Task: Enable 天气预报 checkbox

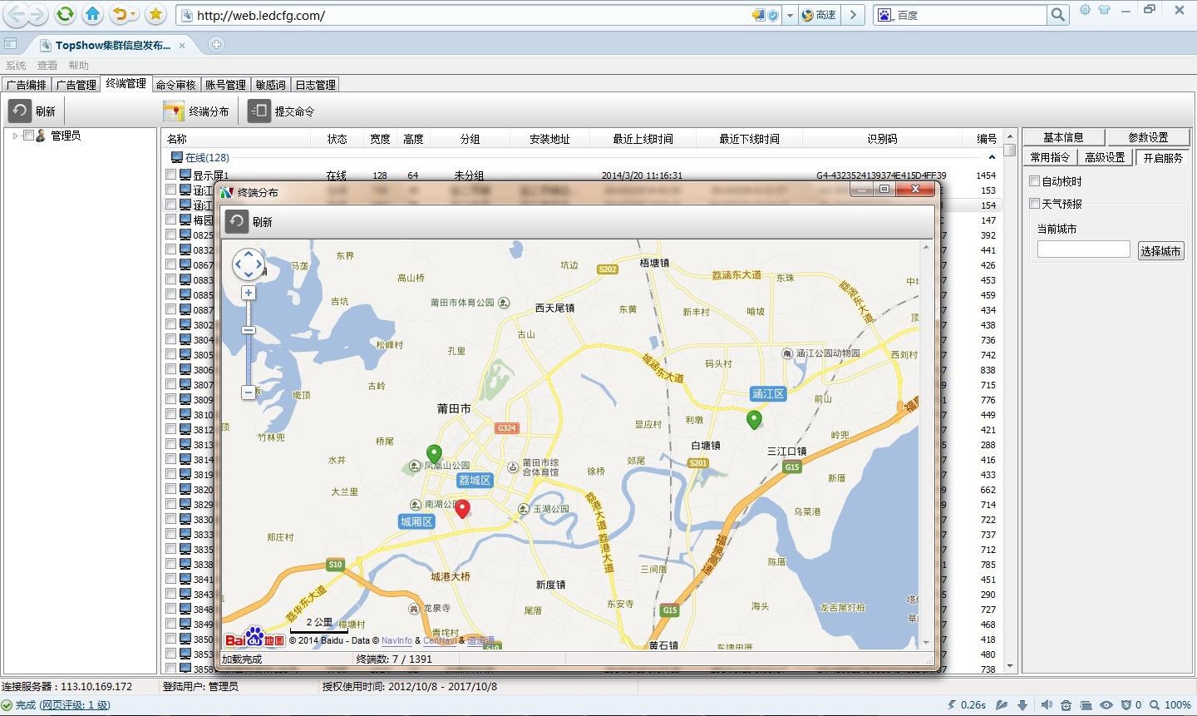Action: coord(1035,203)
